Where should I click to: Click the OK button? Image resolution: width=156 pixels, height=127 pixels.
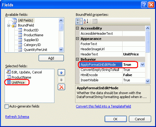(116, 119)
